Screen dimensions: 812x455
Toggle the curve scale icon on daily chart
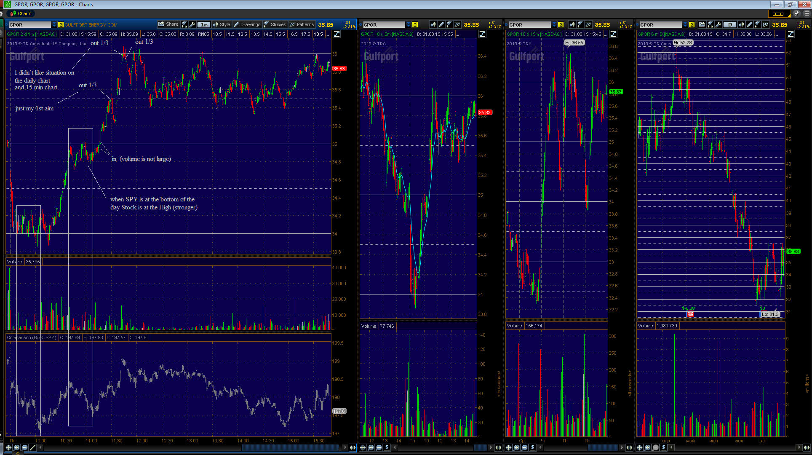[x=791, y=34]
